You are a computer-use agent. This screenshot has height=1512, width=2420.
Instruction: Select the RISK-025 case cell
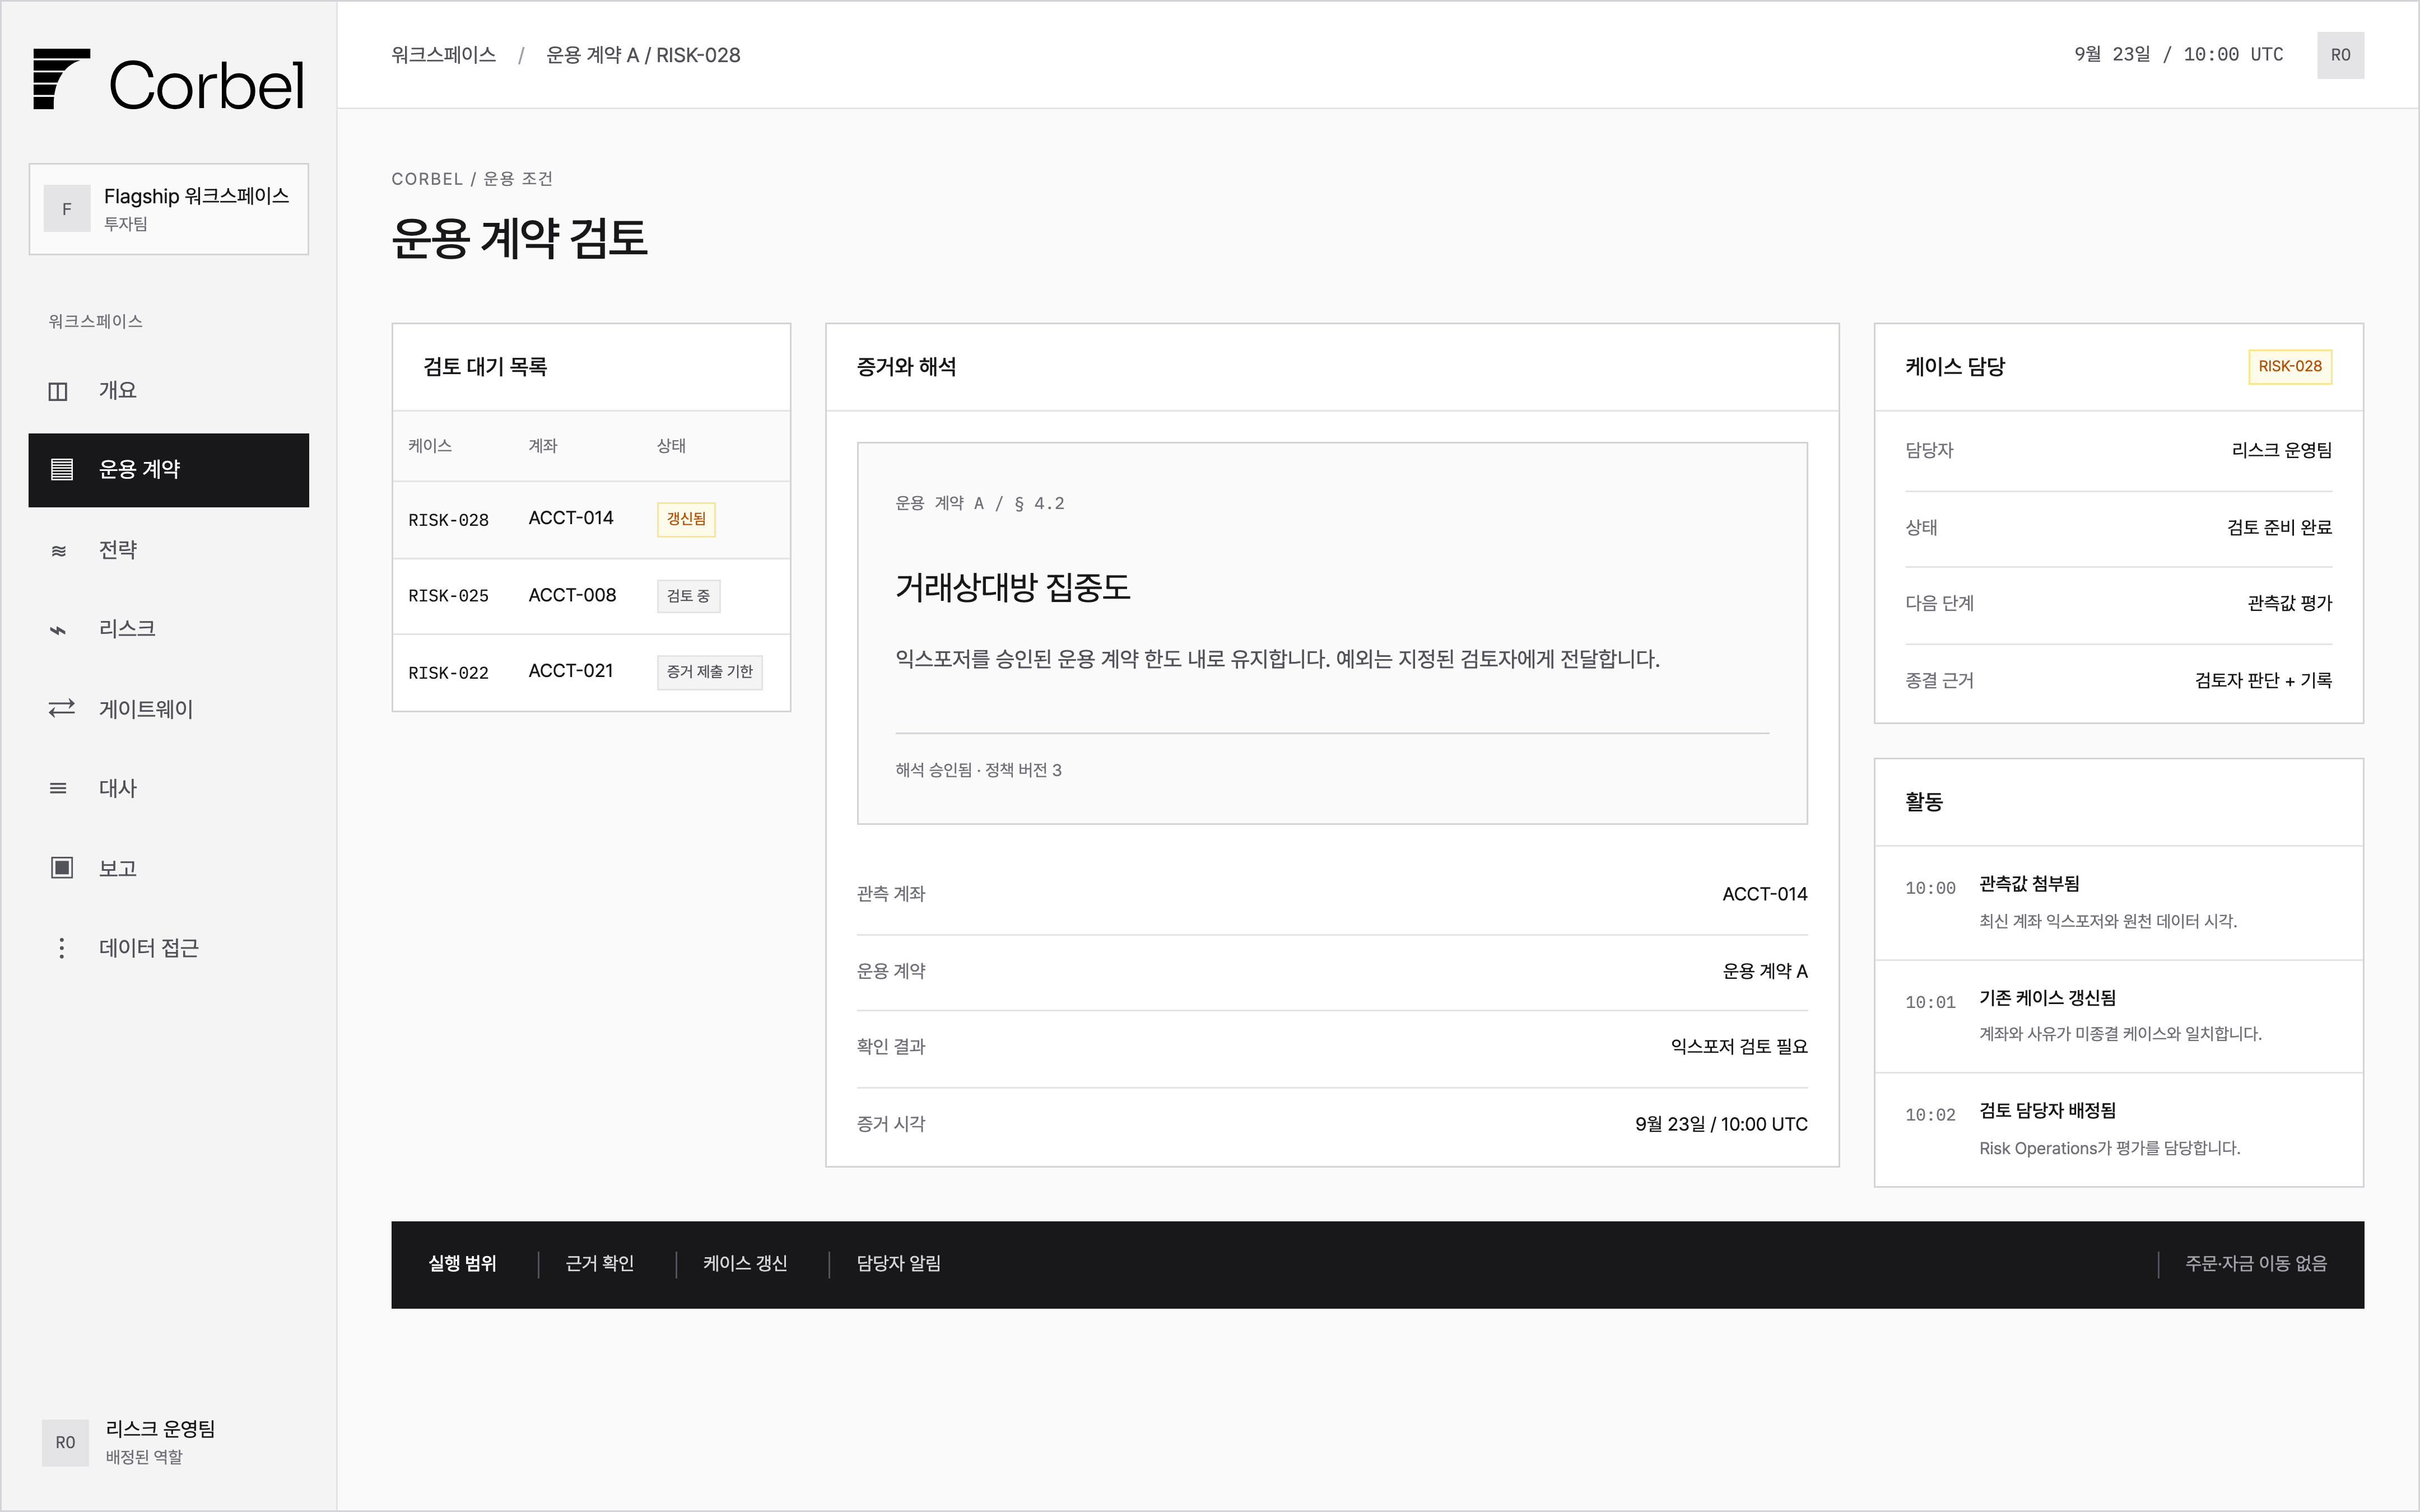[448, 596]
